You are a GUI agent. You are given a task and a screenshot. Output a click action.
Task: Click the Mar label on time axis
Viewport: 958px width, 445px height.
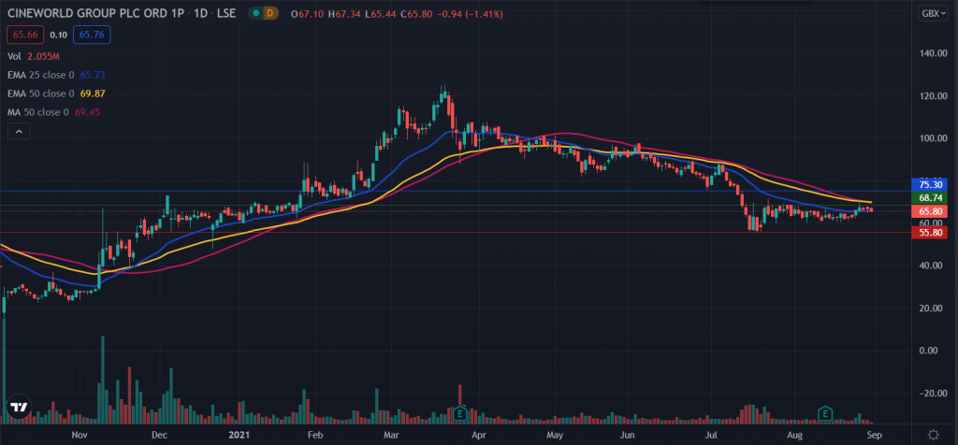pos(391,436)
